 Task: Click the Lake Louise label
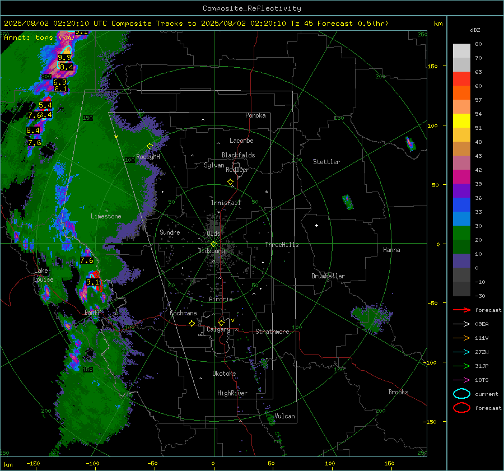[x=43, y=275]
